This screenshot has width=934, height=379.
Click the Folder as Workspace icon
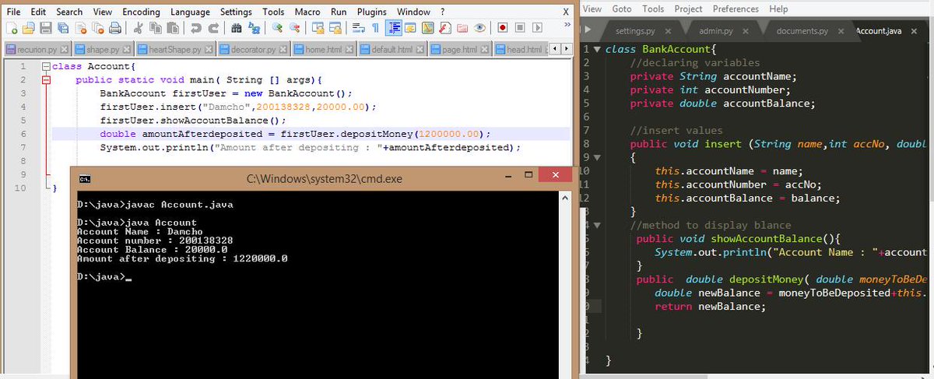pyautogui.click(x=462, y=28)
